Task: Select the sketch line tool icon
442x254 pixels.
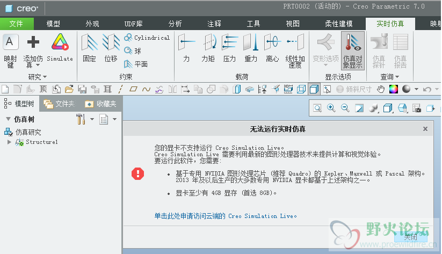Action: [x=120, y=89]
